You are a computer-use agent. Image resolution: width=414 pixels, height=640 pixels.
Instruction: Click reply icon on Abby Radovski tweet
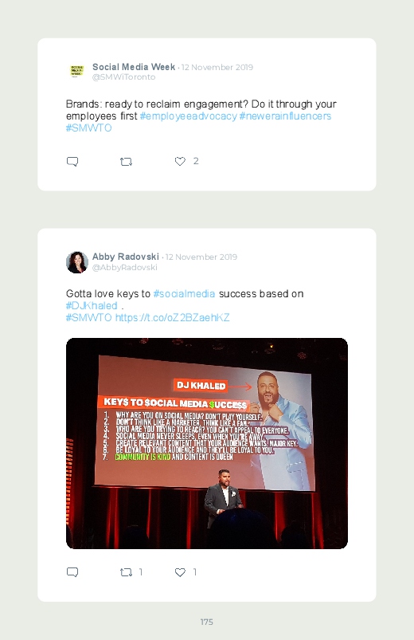[72, 572]
